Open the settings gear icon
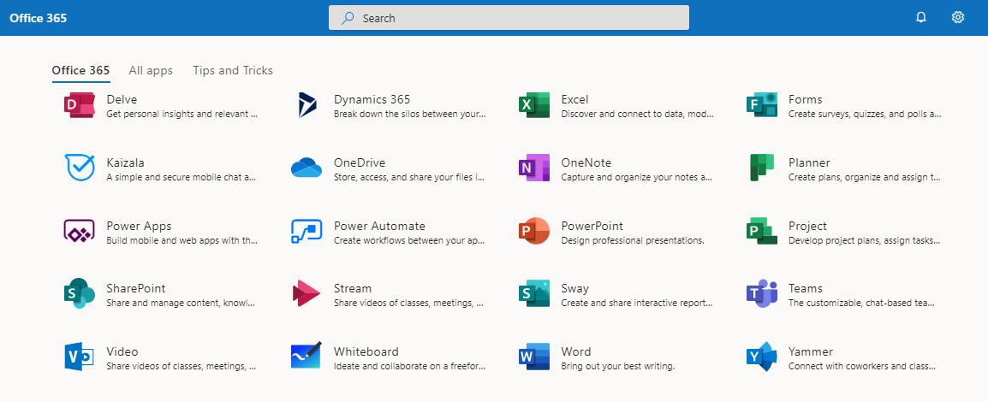Viewport: 988px width, 401px height. click(x=958, y=18)
